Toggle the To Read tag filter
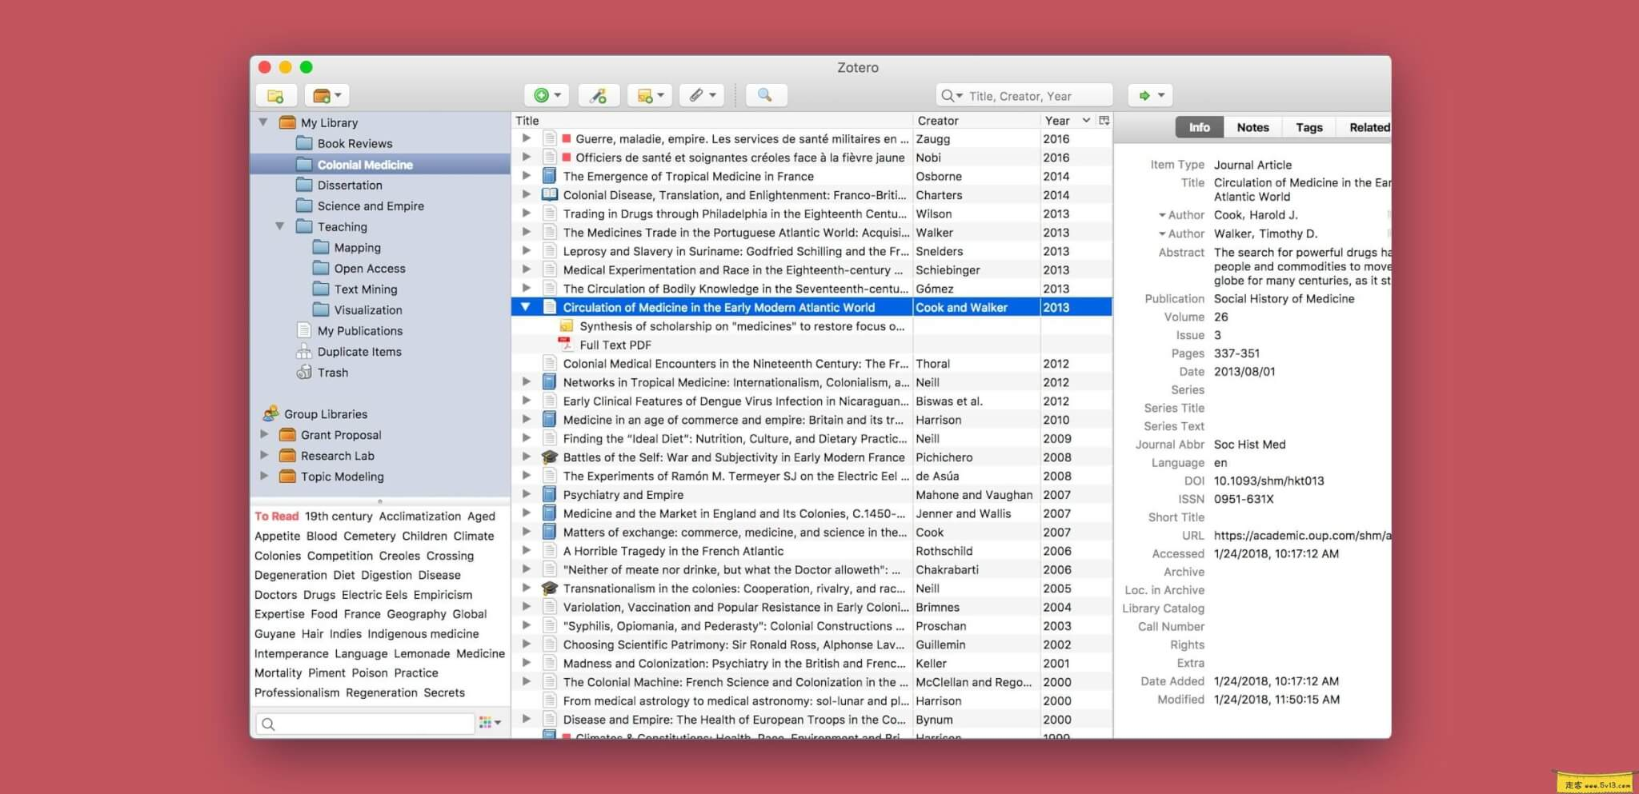 click(276, 516)
